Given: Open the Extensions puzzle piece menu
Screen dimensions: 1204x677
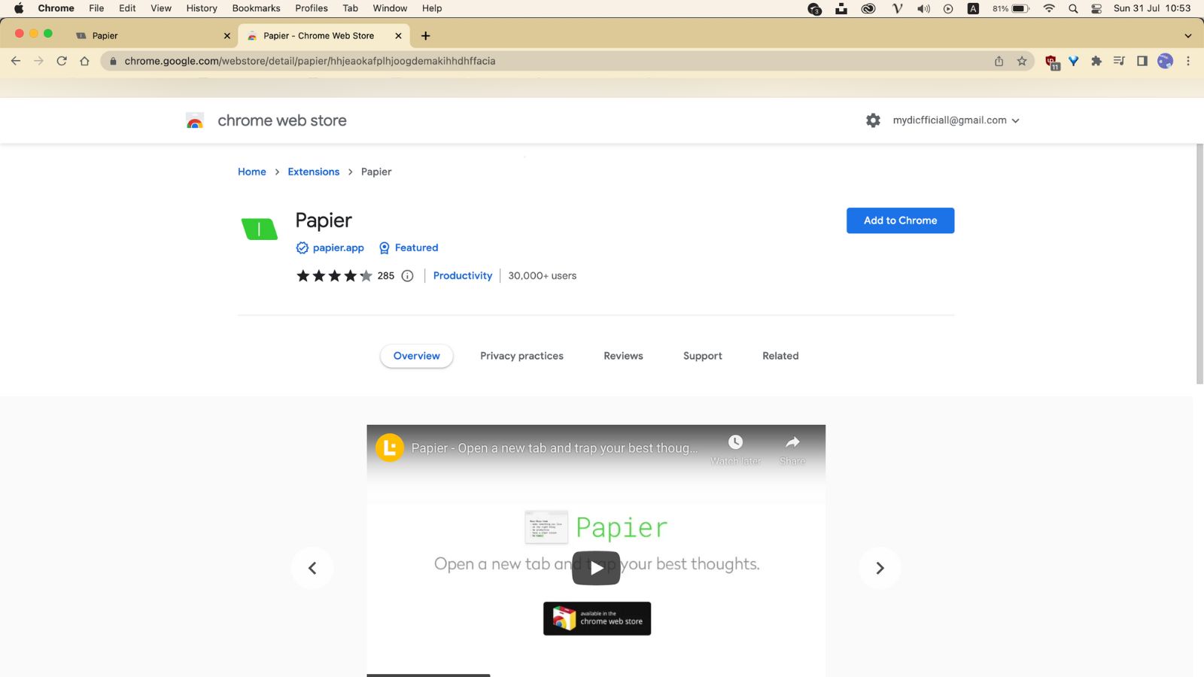Looking at the screenshot, I should [1096, 61].
